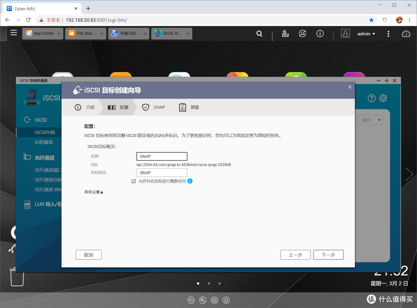Screen dimensions: 417x308
Task: Select the third desktop page dot
Action: pyautogui.click(x=219, y=283)
